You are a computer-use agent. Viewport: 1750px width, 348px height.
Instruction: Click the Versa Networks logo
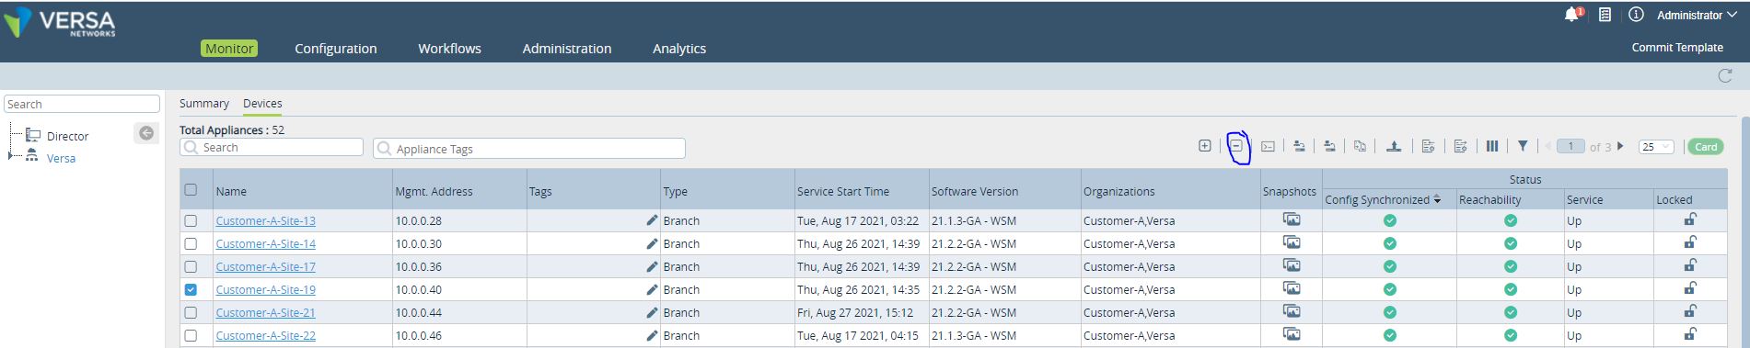[x=60, y=23]
